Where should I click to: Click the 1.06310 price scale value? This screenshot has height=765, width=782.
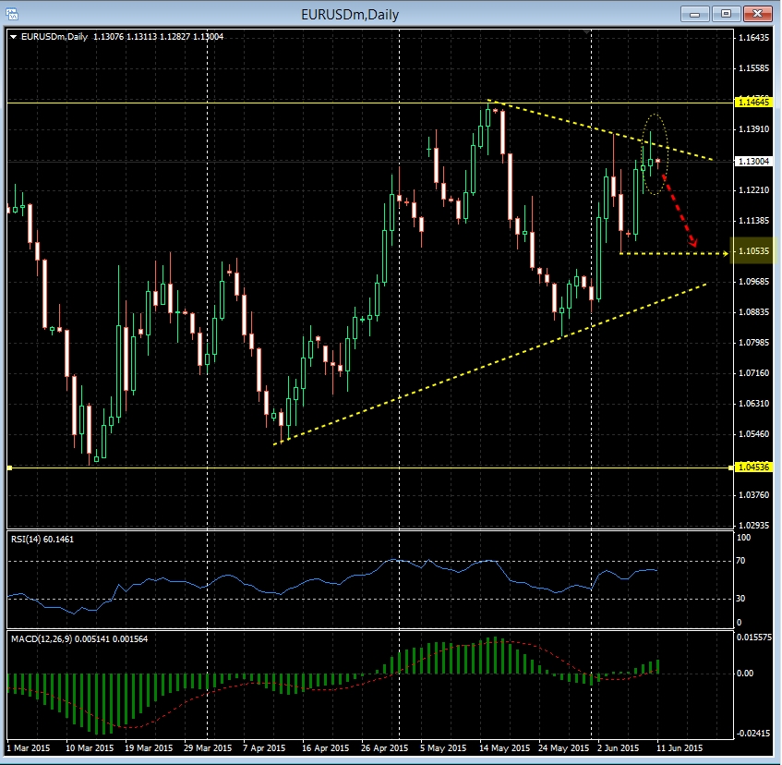click(x=754, y=404)
